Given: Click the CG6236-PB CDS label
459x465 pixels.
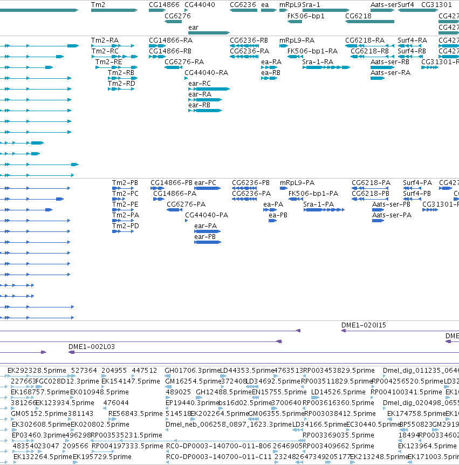Looking at the screenshot, I should click(251, 183).
